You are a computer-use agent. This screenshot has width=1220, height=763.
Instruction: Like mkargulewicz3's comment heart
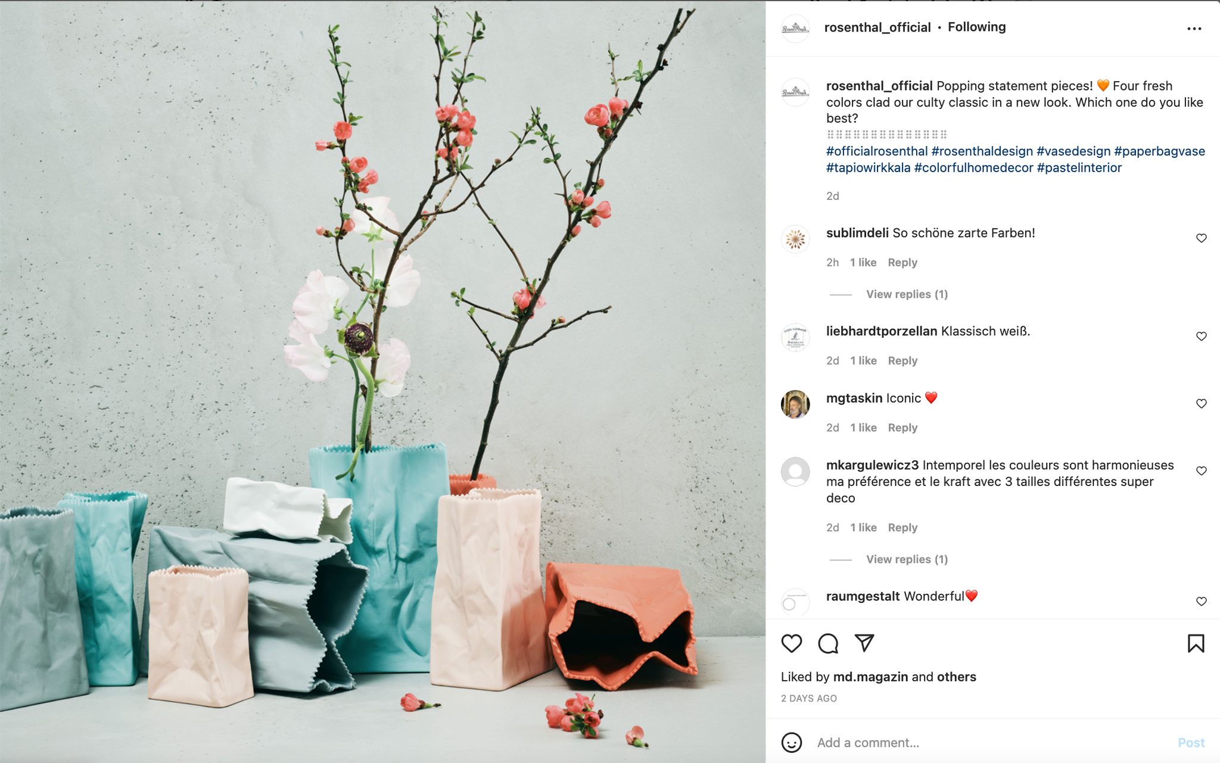click(x=1201, y=471)
